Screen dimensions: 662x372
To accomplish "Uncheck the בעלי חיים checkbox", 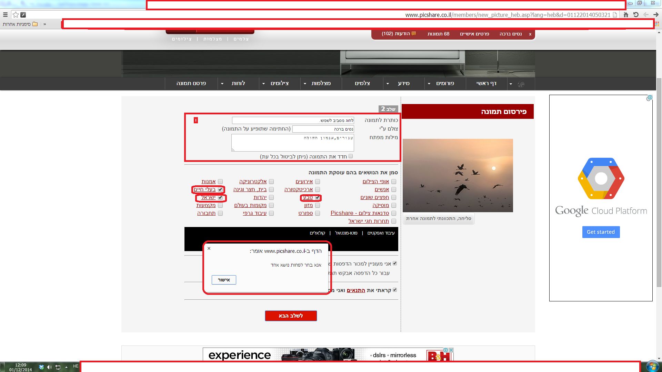I will coord(220,189).
